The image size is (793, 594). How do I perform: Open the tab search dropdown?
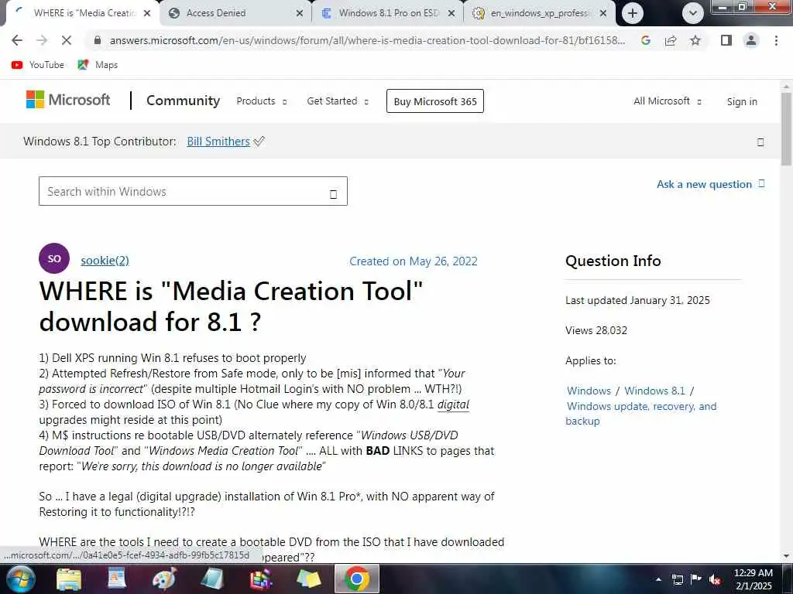point(693,13)
